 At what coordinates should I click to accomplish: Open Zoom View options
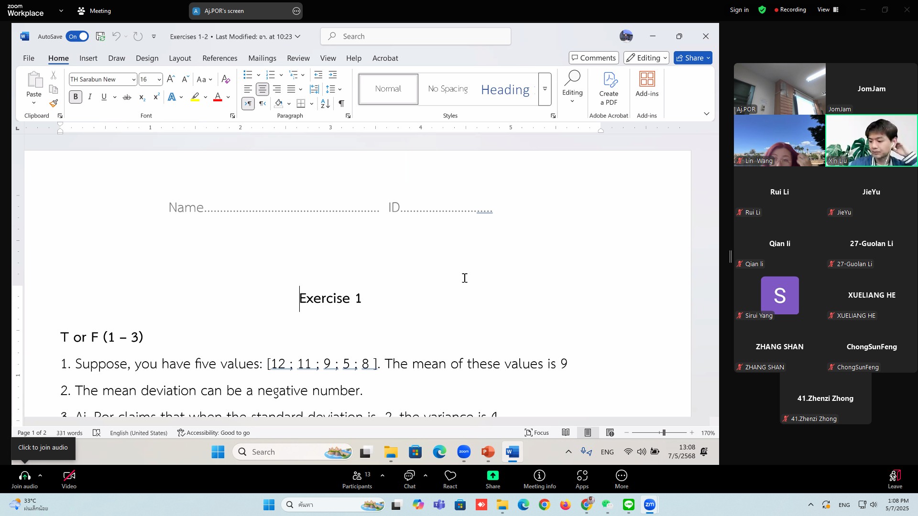[x=828, y=10]
